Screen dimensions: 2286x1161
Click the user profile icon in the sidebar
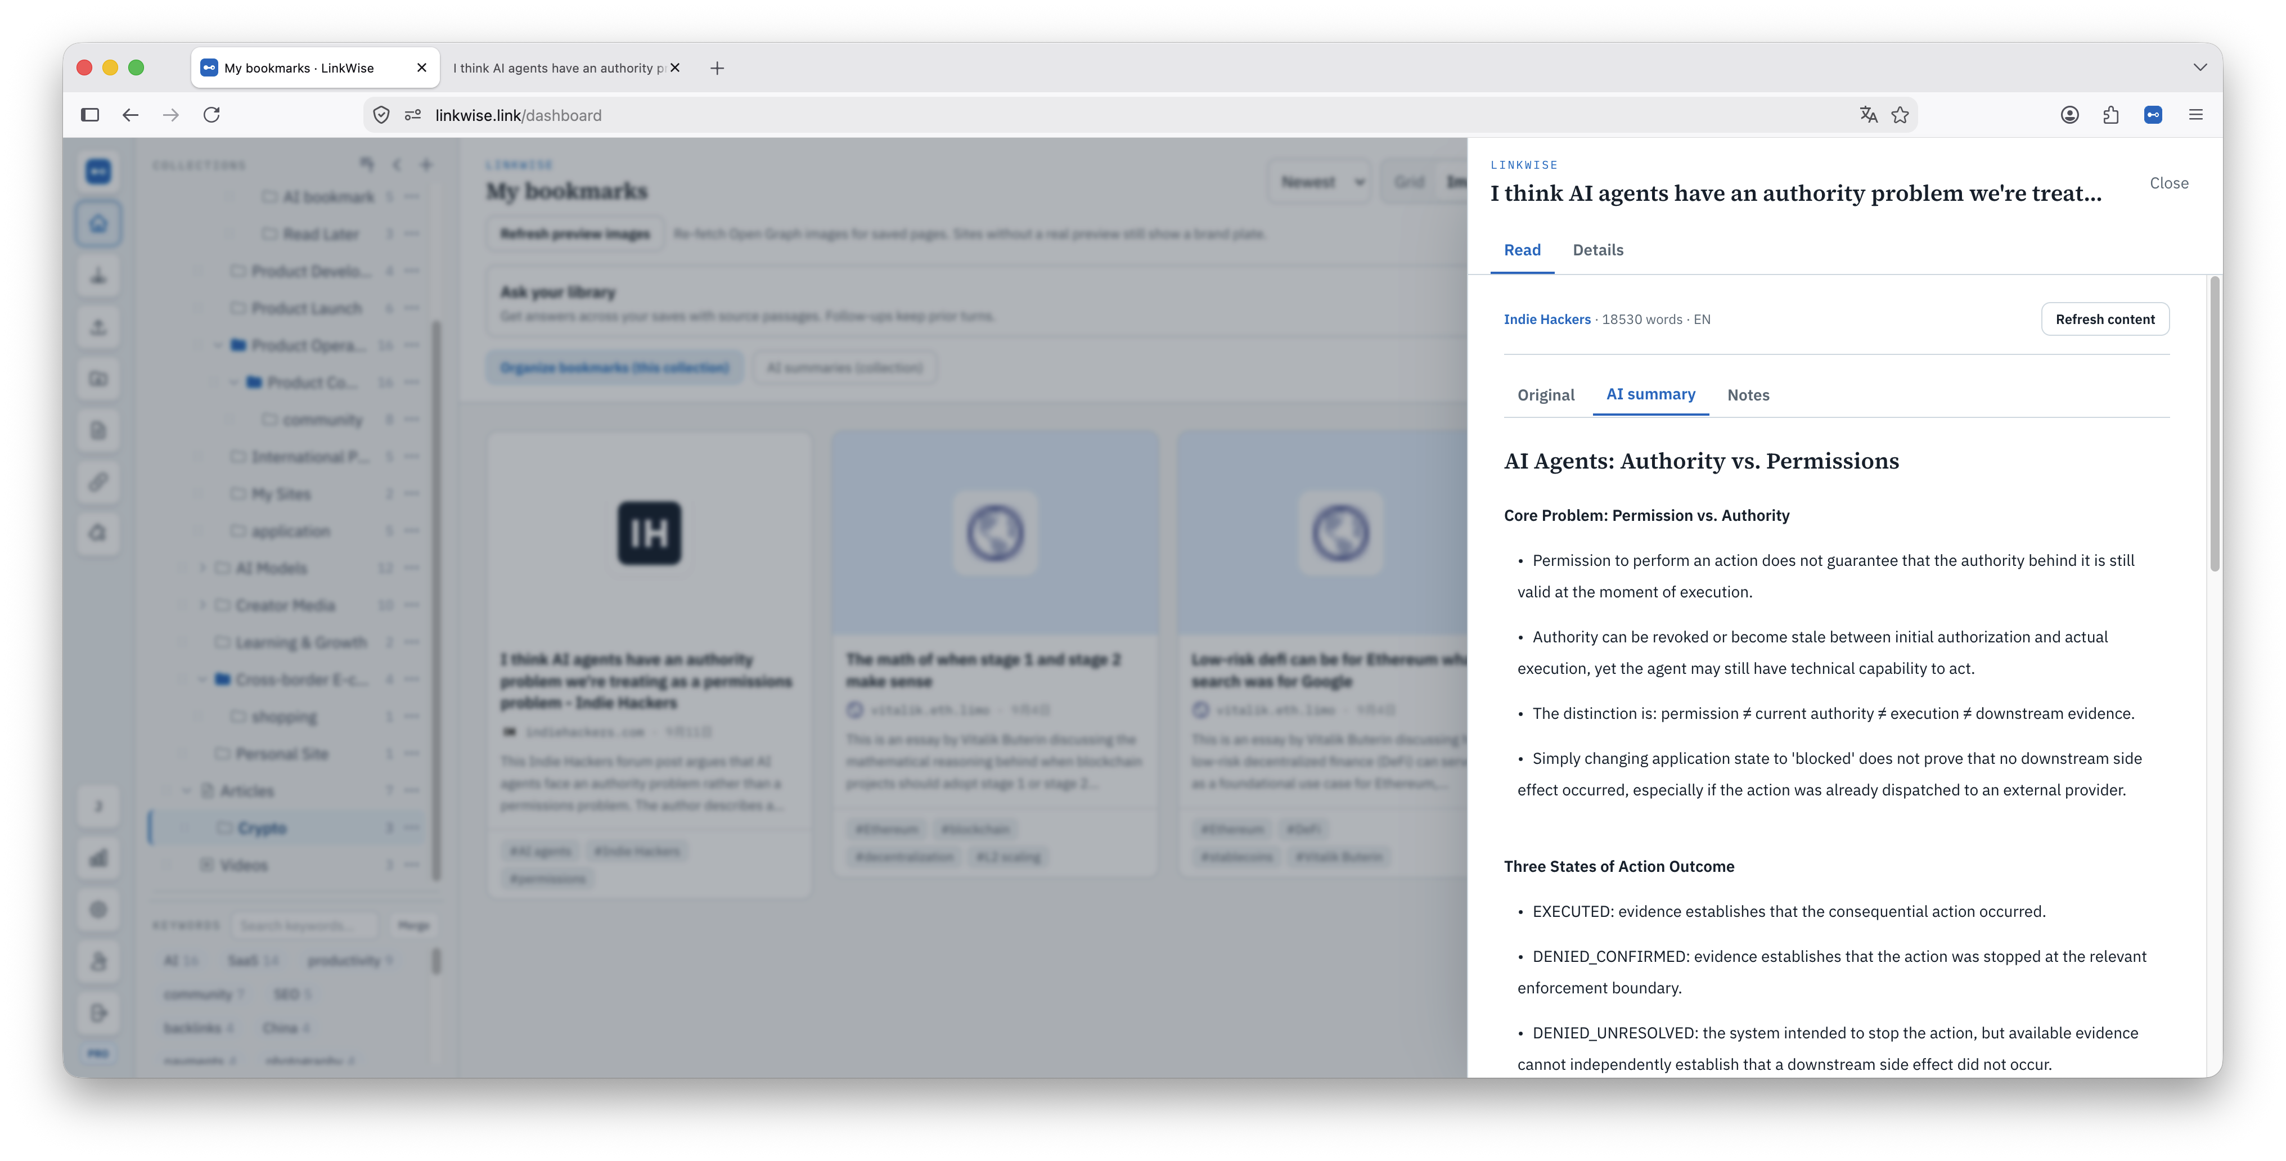(x=98, y=960)
